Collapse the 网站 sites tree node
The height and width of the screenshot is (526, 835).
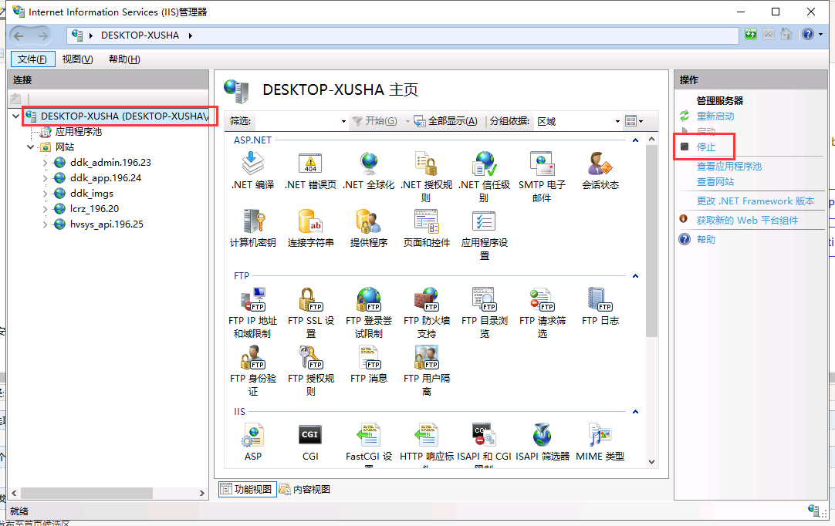pyautogui.click(x=30, y=147)
